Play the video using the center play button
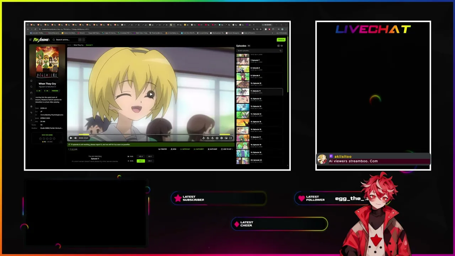455x256 pixels. (151, 95)
